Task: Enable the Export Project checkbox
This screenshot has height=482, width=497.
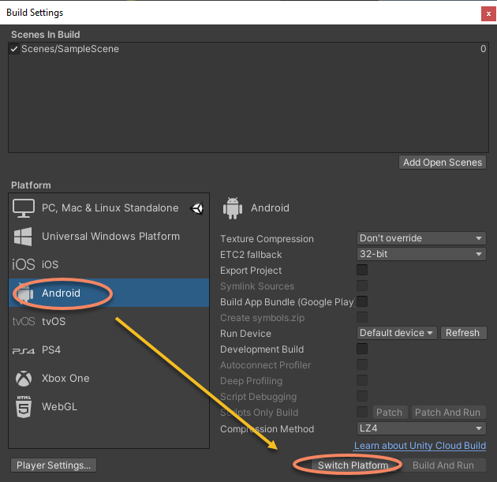Action: (362, 270)
